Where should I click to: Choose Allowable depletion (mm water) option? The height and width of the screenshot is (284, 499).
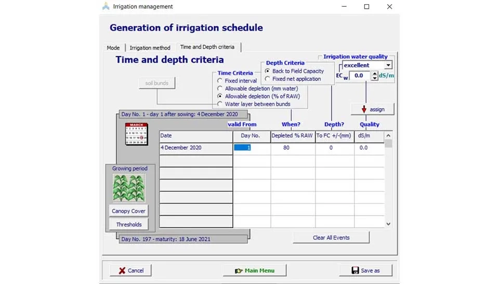click(x=220, y=89)
